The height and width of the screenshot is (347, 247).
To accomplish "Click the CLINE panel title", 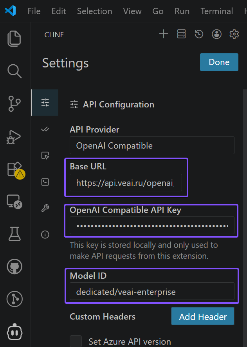I will 54,35.
